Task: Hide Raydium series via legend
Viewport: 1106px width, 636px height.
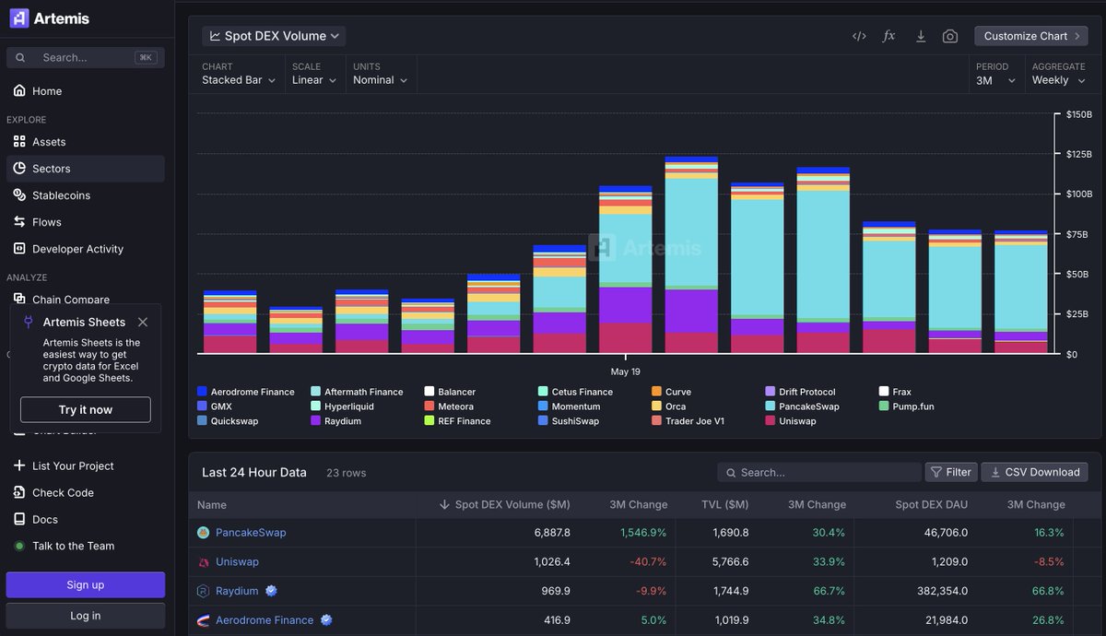Action: pyautogui.click(x=342, y=421)
